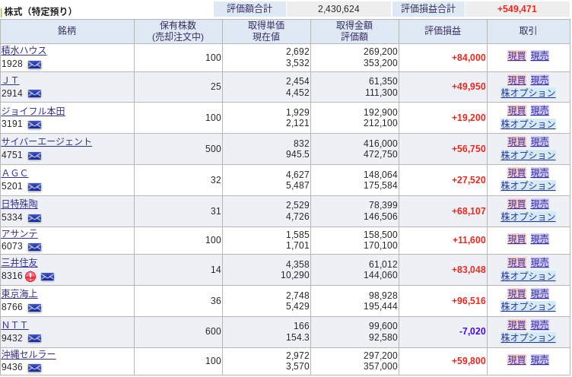Open the ジョイフル本田 stock link
The width and height of the screenshot is (572, 377).
coord(33,111)
